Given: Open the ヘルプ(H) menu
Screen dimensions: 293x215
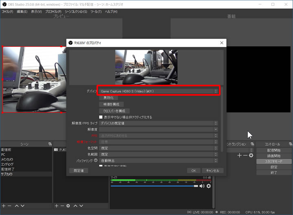Looking at the screenshot, I should click(111, 11).
